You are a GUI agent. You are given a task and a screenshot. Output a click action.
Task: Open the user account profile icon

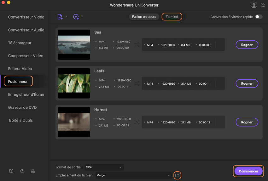tap(254, 5)
